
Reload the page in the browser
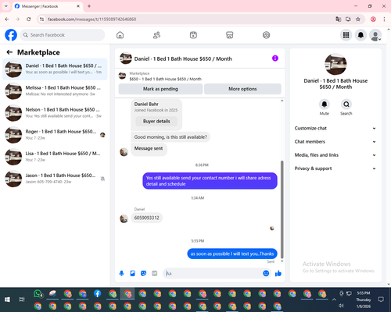[x=29, y=19]
